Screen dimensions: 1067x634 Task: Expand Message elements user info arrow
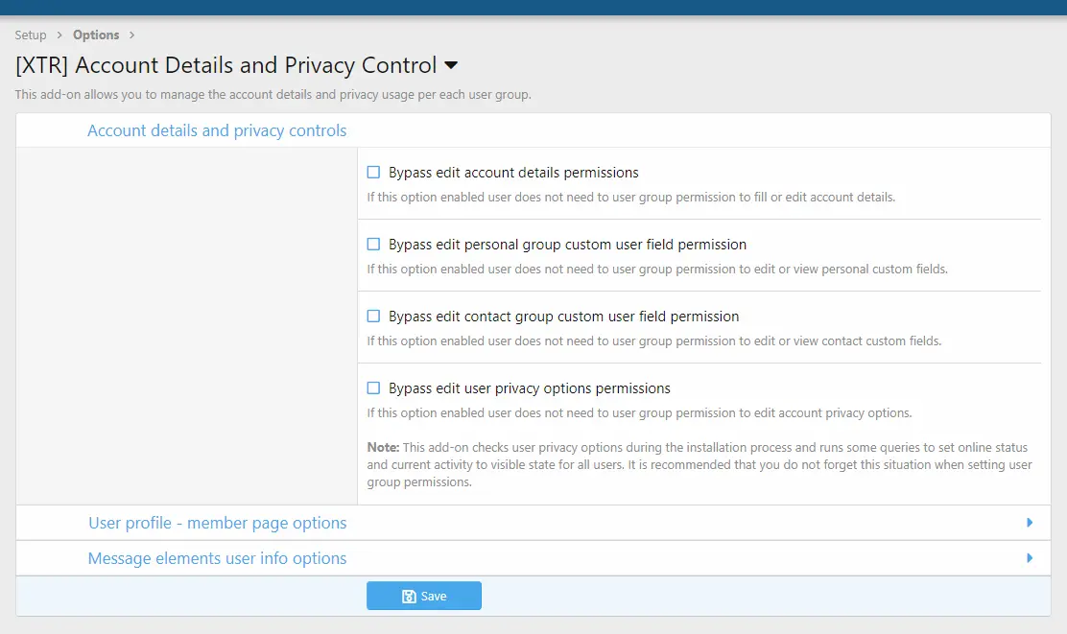1030,558
